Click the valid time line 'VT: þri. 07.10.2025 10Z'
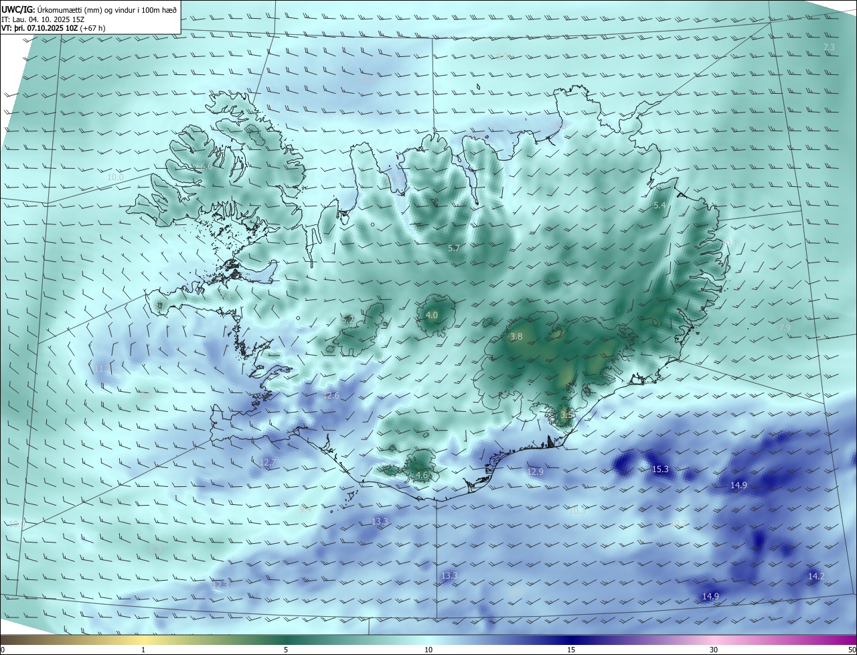The width and height of the screenshot is (857, 655). [x=40, y=28]
